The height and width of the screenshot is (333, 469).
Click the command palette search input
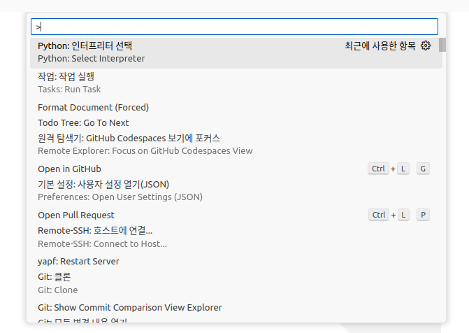click(234, 27)
